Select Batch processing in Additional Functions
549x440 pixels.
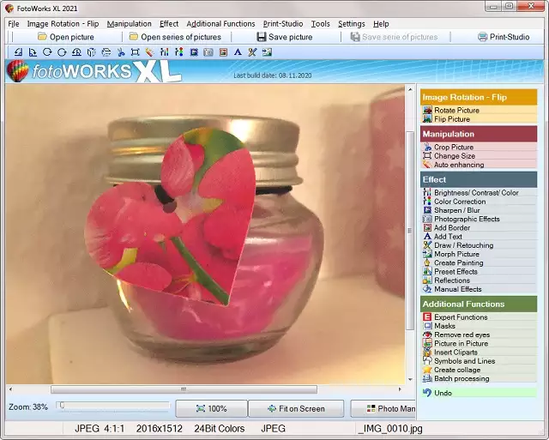[462, 378]
